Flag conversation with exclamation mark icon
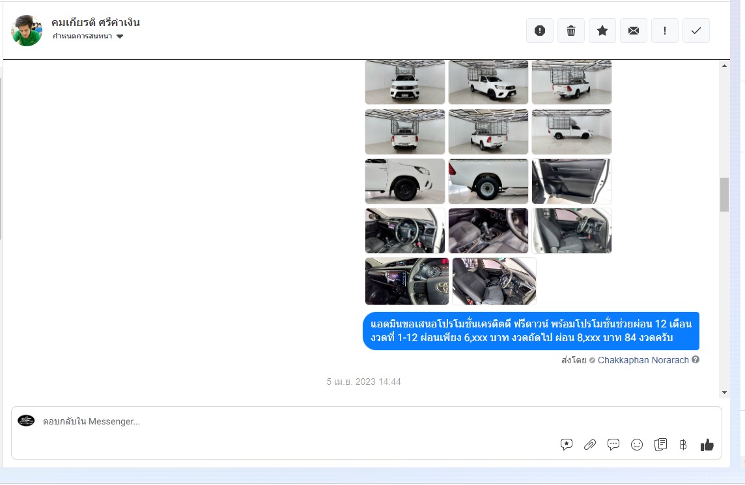 coord(665,31)
